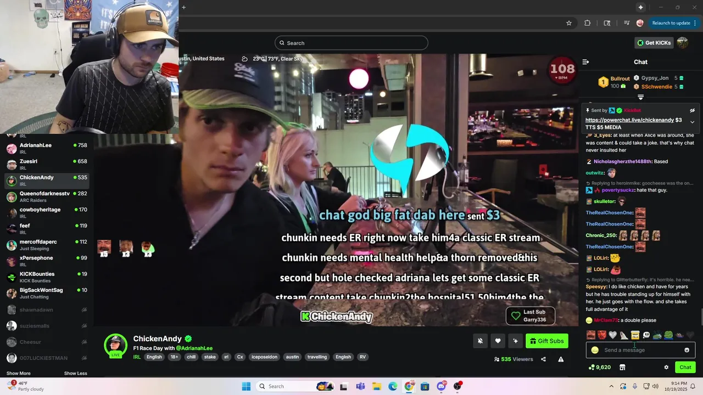Select the stake tag
703x395 pixels.
point(210,357)
